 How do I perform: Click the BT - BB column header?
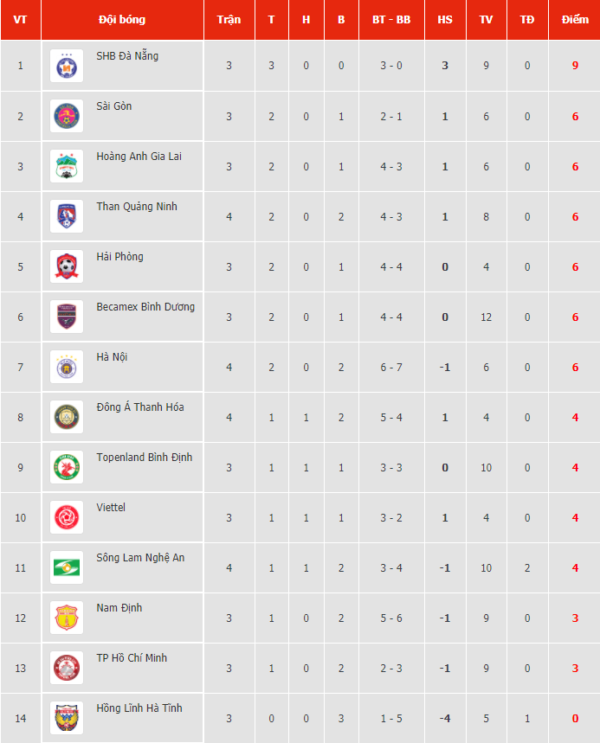[x=391, y=20]
